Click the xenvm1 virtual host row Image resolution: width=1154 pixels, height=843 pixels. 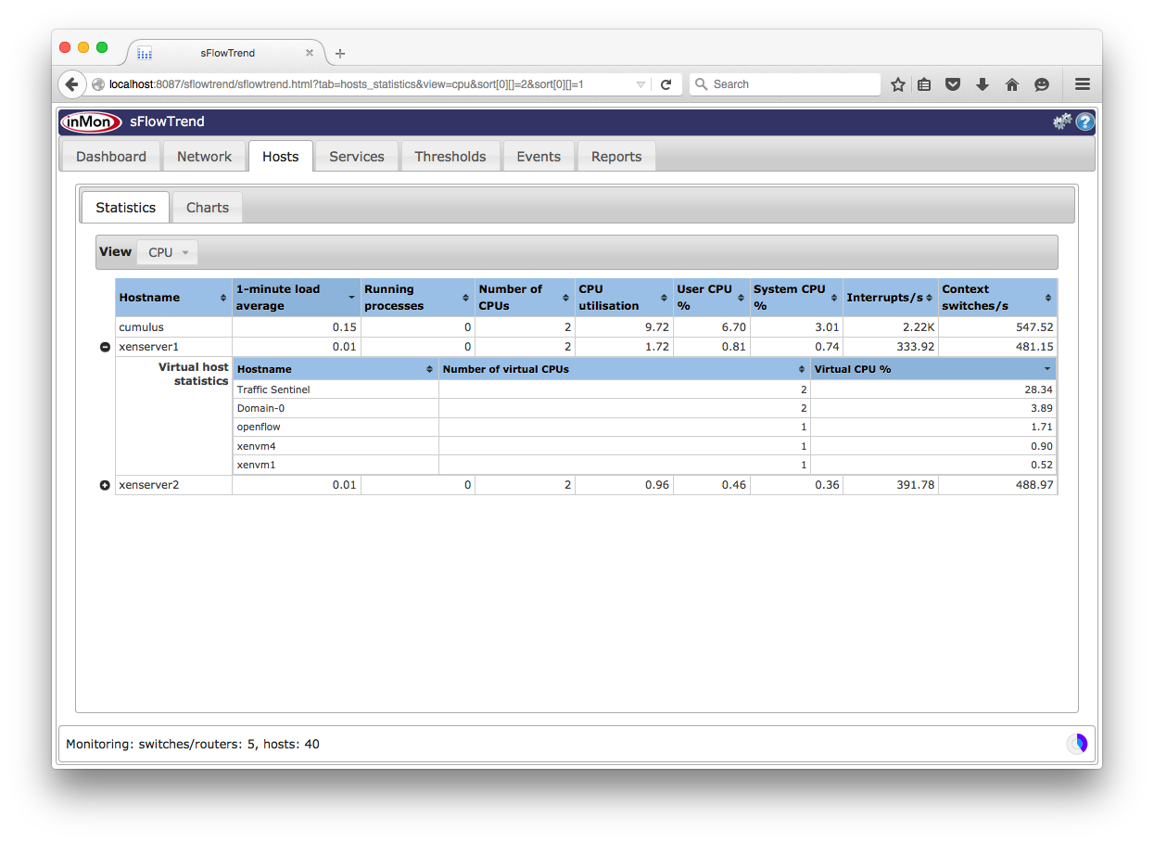(644, 465)
